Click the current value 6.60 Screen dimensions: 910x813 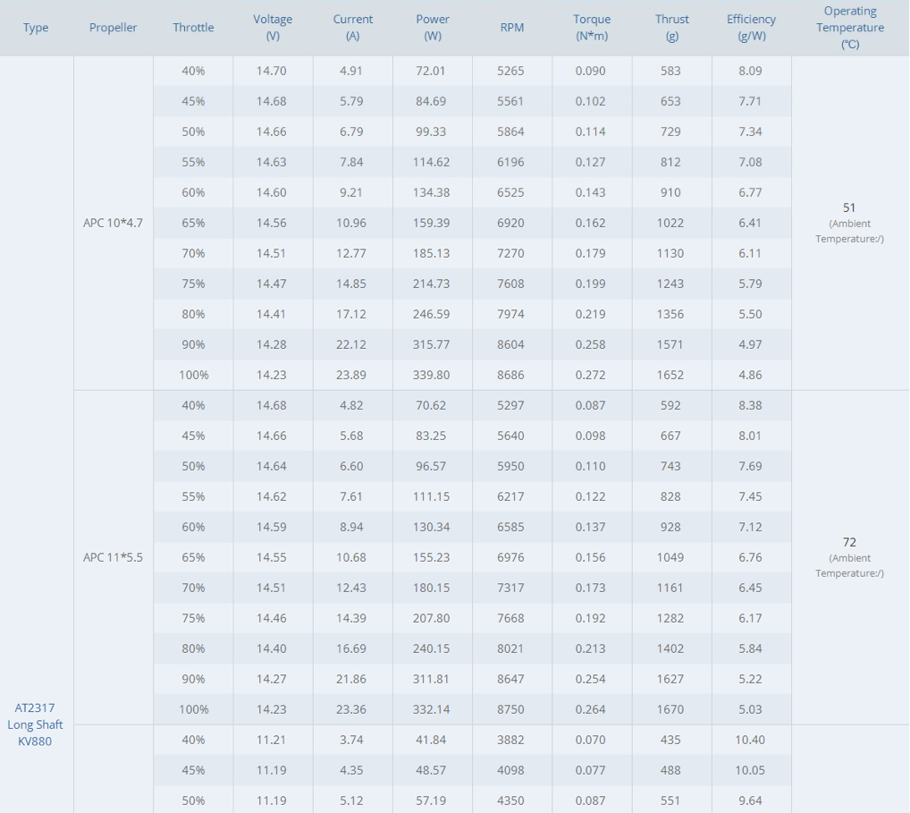[x=351, y=466]
